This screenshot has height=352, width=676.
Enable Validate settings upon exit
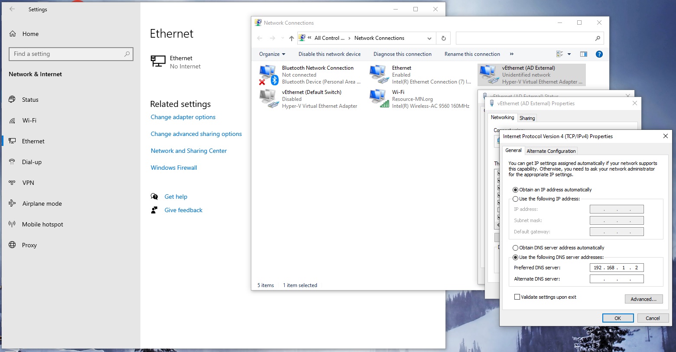click(x=517, y=297)
